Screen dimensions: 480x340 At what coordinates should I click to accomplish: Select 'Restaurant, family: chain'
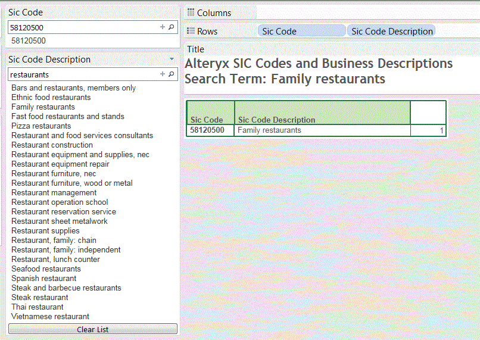pyautogui.click(x=54, y=240)
